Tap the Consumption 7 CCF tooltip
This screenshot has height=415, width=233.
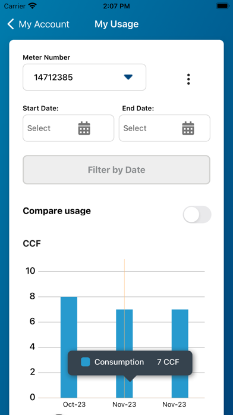tap(130, 363)
